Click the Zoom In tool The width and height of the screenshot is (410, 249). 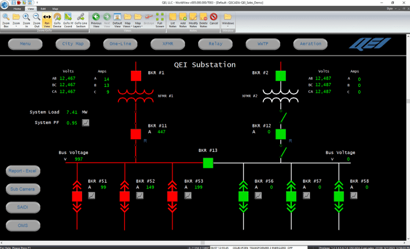pos(26,20)
